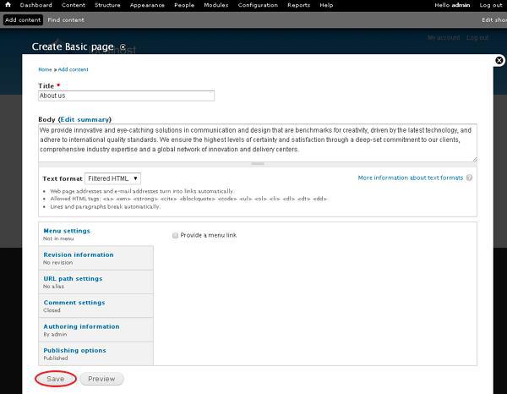Open the Structure menu in admin toolbar
This screenshot has width=507, height=394.
pyautogui.click(x=107, y=5)
